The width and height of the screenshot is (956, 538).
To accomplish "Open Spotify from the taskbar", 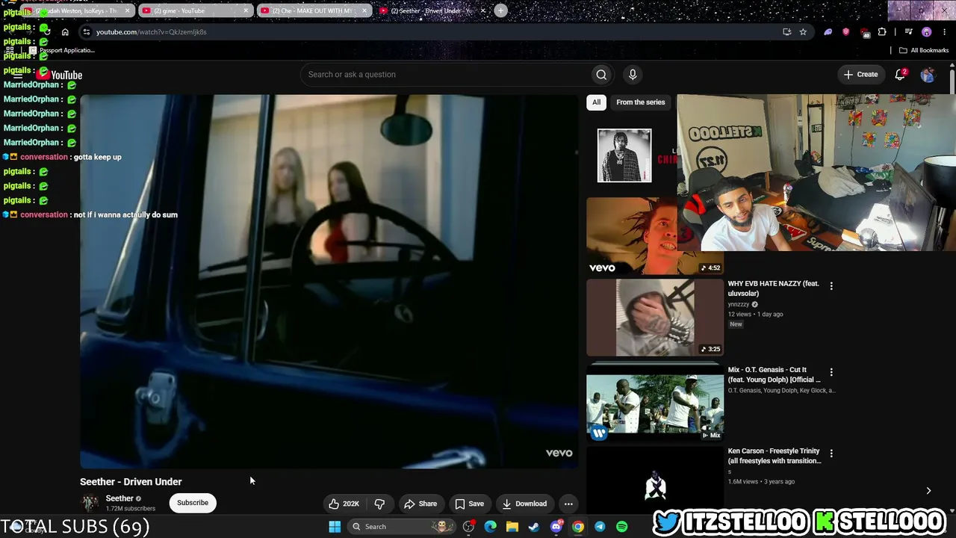I will 621,527.
